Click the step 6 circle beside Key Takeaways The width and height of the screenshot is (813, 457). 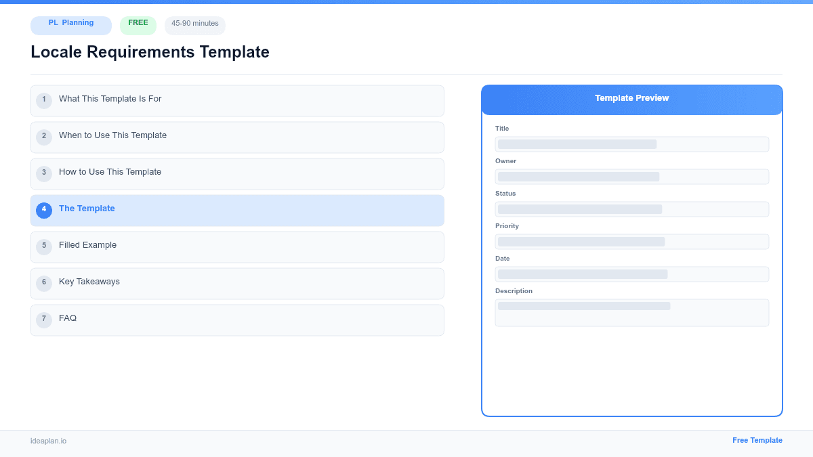(x=44, y=282)
